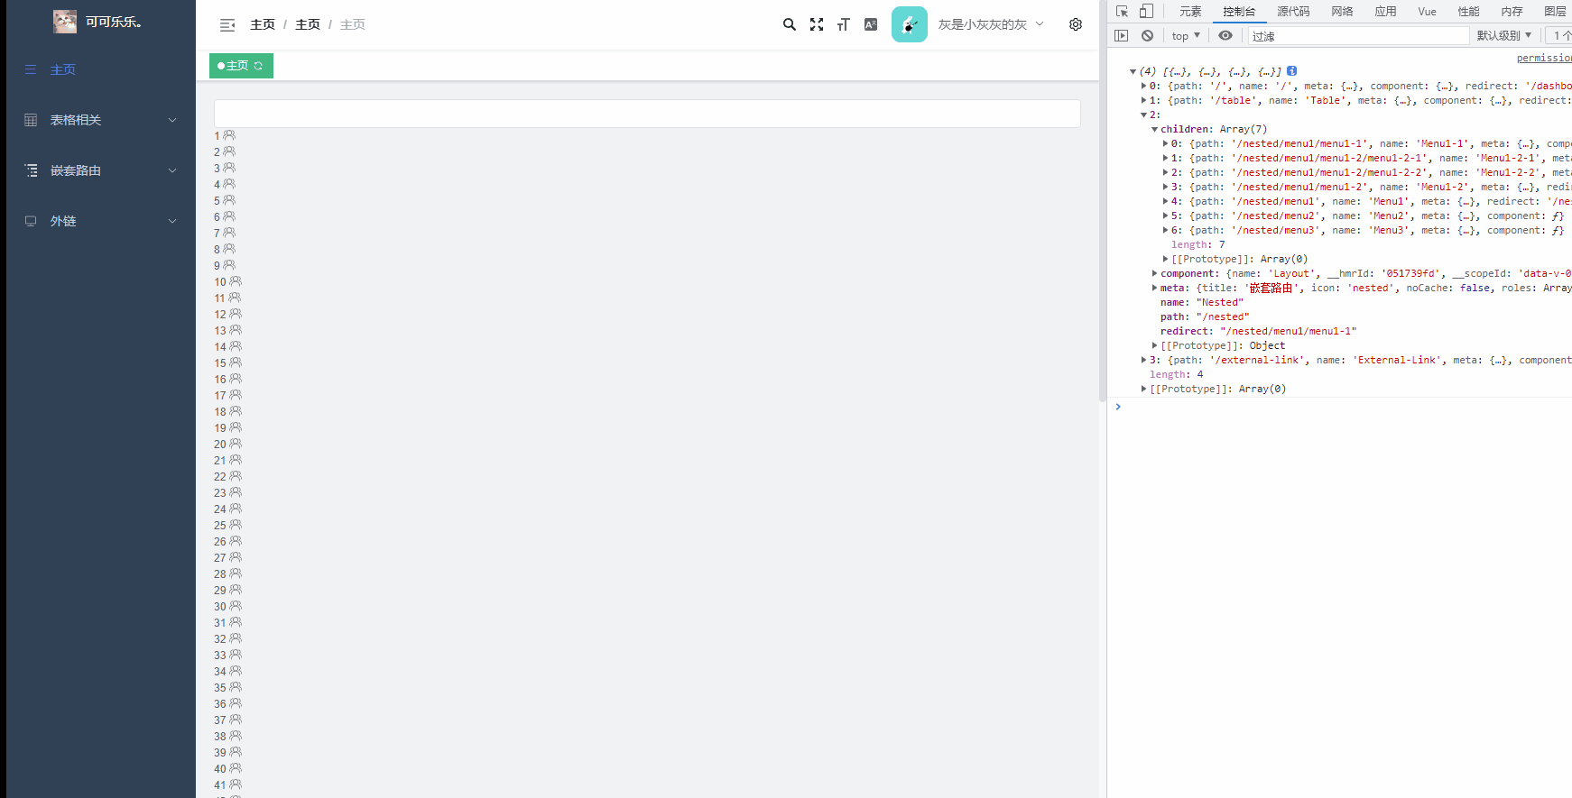
Task: Open the settings gear in the header
Action: pos(1076,24)
